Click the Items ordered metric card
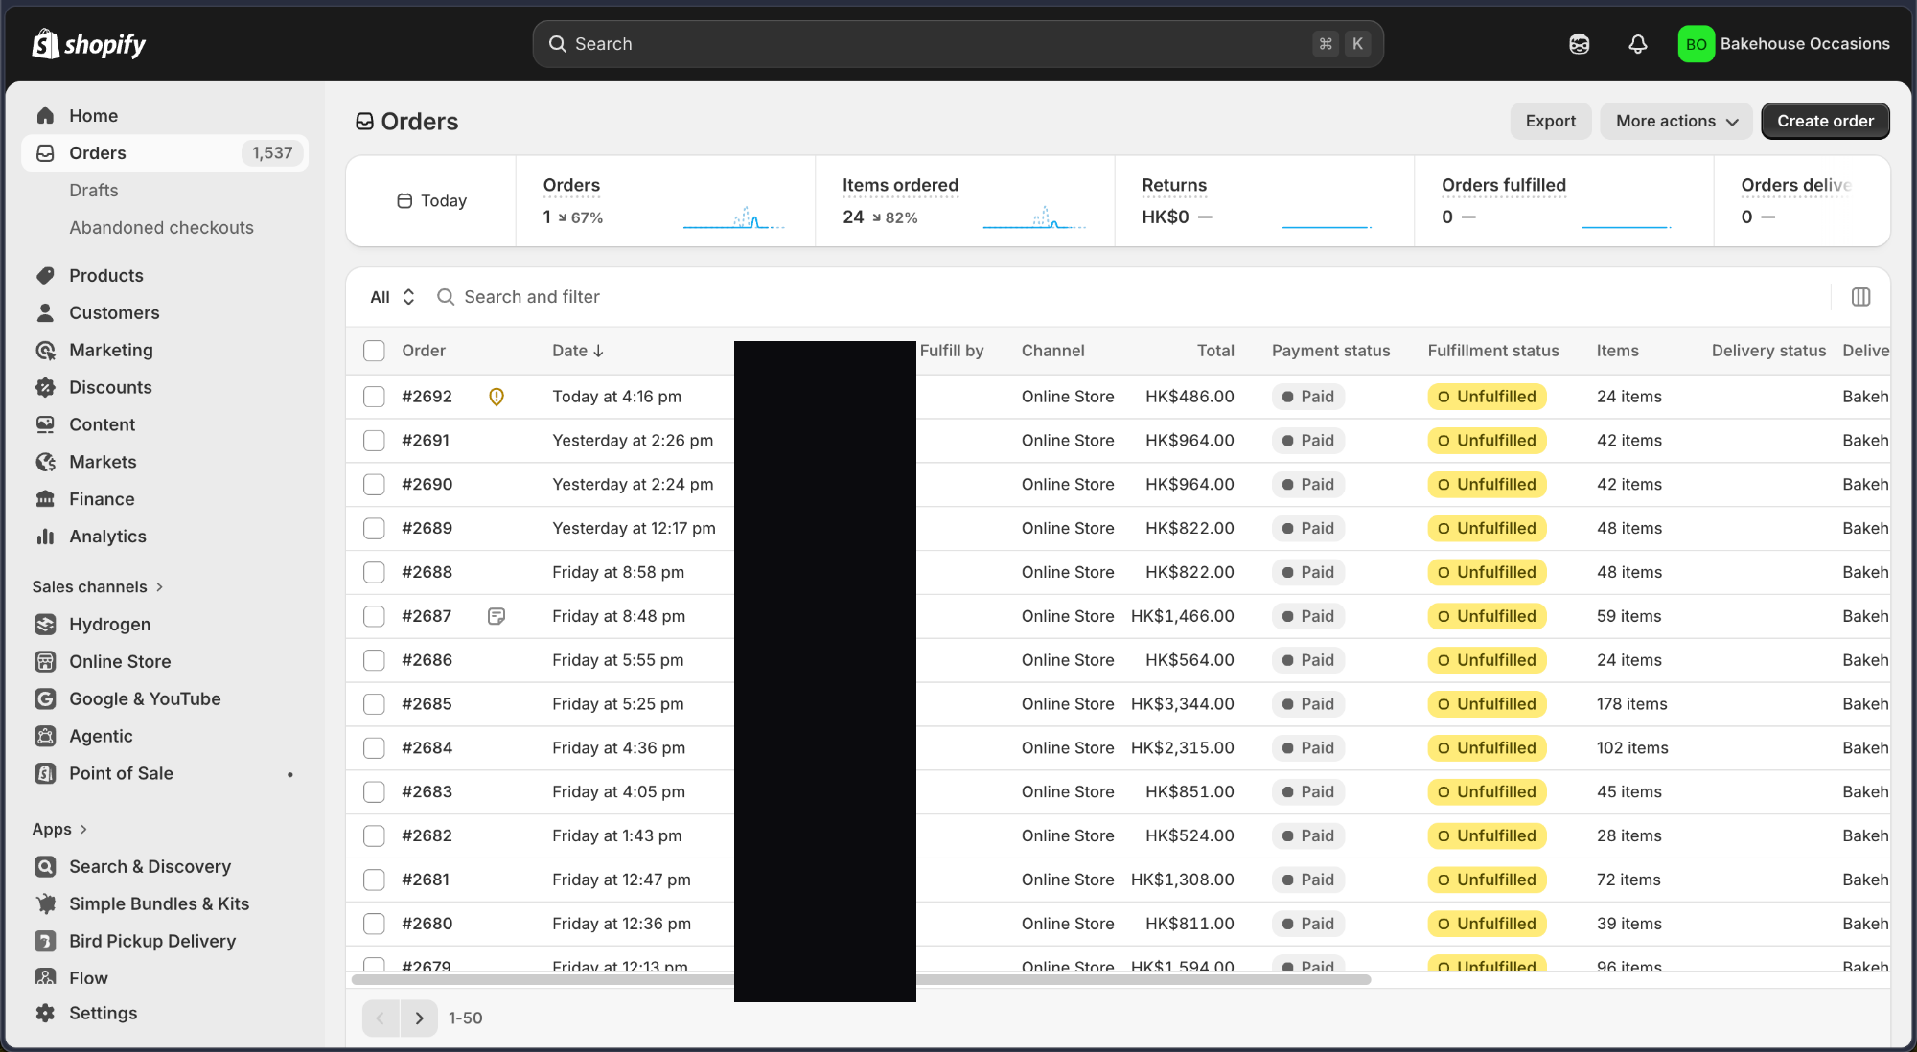This screenshot has height=1052, width=1917. pyautogui.click(x=964, y=201)
